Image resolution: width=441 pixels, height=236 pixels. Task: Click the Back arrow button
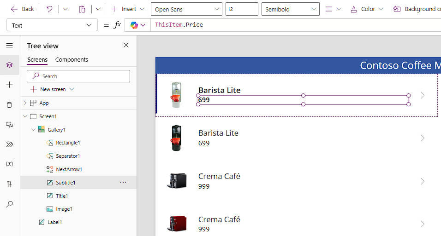click(x=22, y=9)
